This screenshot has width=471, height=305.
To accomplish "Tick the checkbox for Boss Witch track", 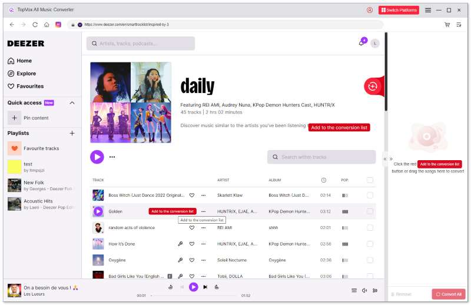I will coord(370,195).
